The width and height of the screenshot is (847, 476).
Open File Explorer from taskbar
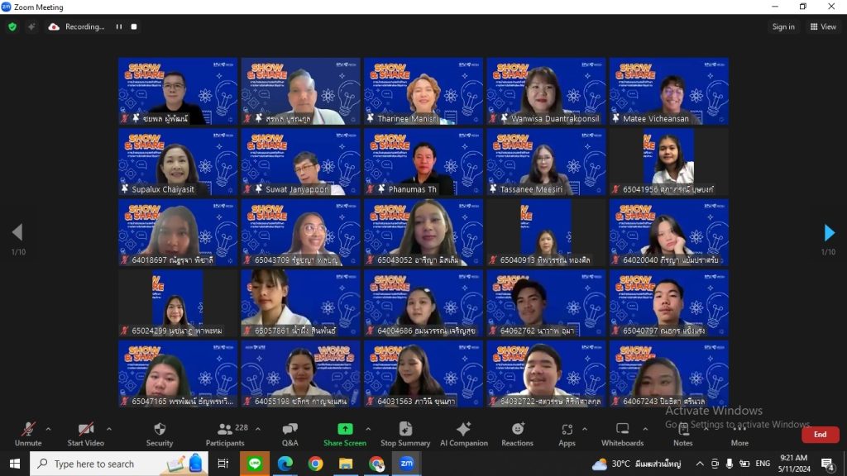[346, 464]
